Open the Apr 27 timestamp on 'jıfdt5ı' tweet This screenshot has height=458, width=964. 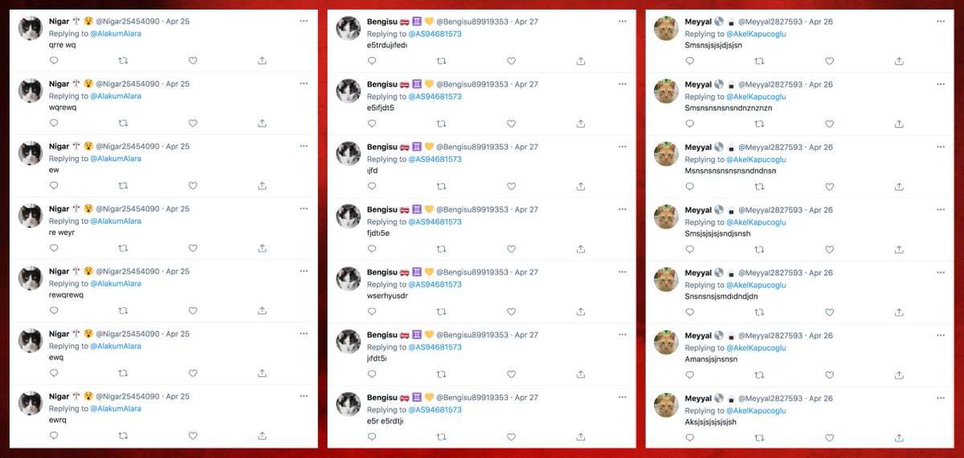click(x=526, y=335)
